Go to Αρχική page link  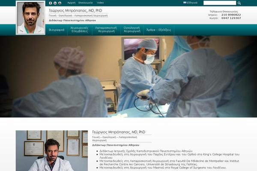(x=72, y=3)
